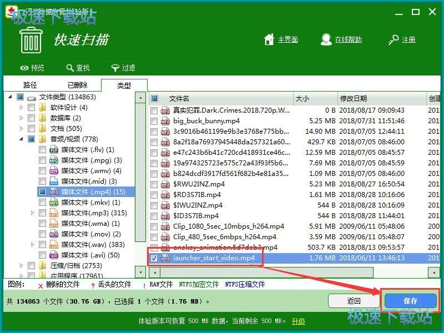Click the file list scroll left button

tap(155, 273)
